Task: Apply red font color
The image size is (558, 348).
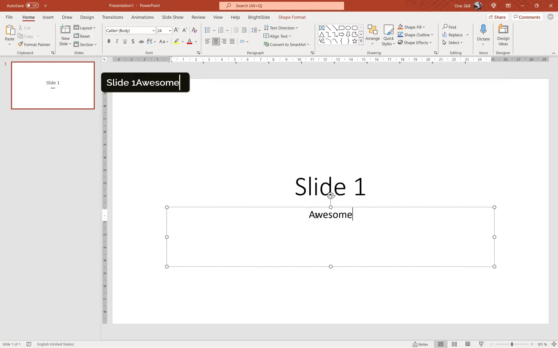Action: 190,41
